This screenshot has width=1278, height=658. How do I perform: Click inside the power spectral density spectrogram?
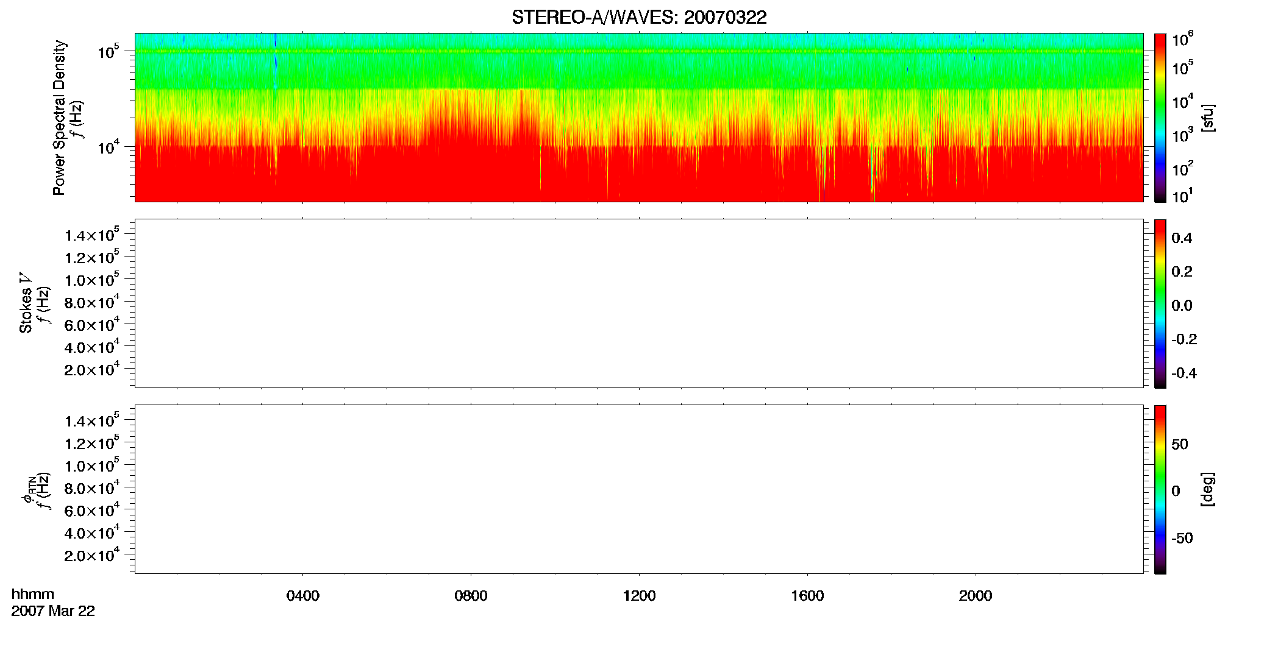pyautogui.click(x=639, y=118)
